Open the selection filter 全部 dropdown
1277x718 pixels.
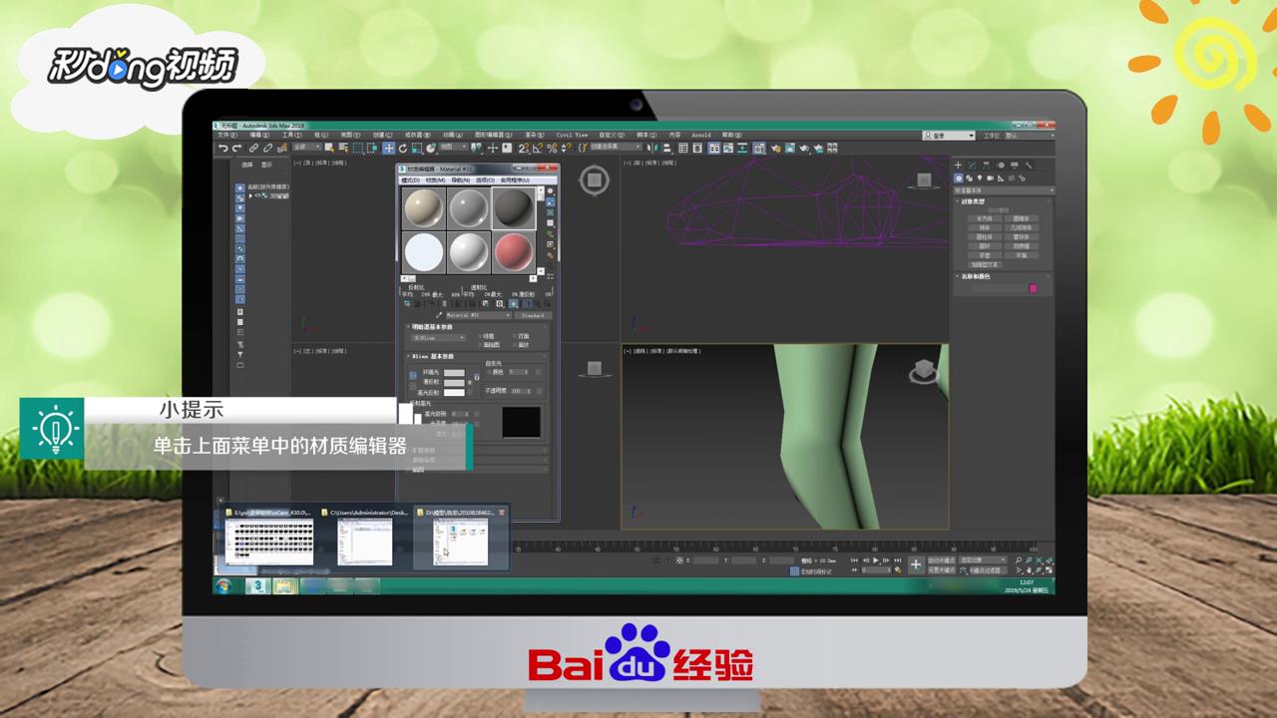pos(307,148)
